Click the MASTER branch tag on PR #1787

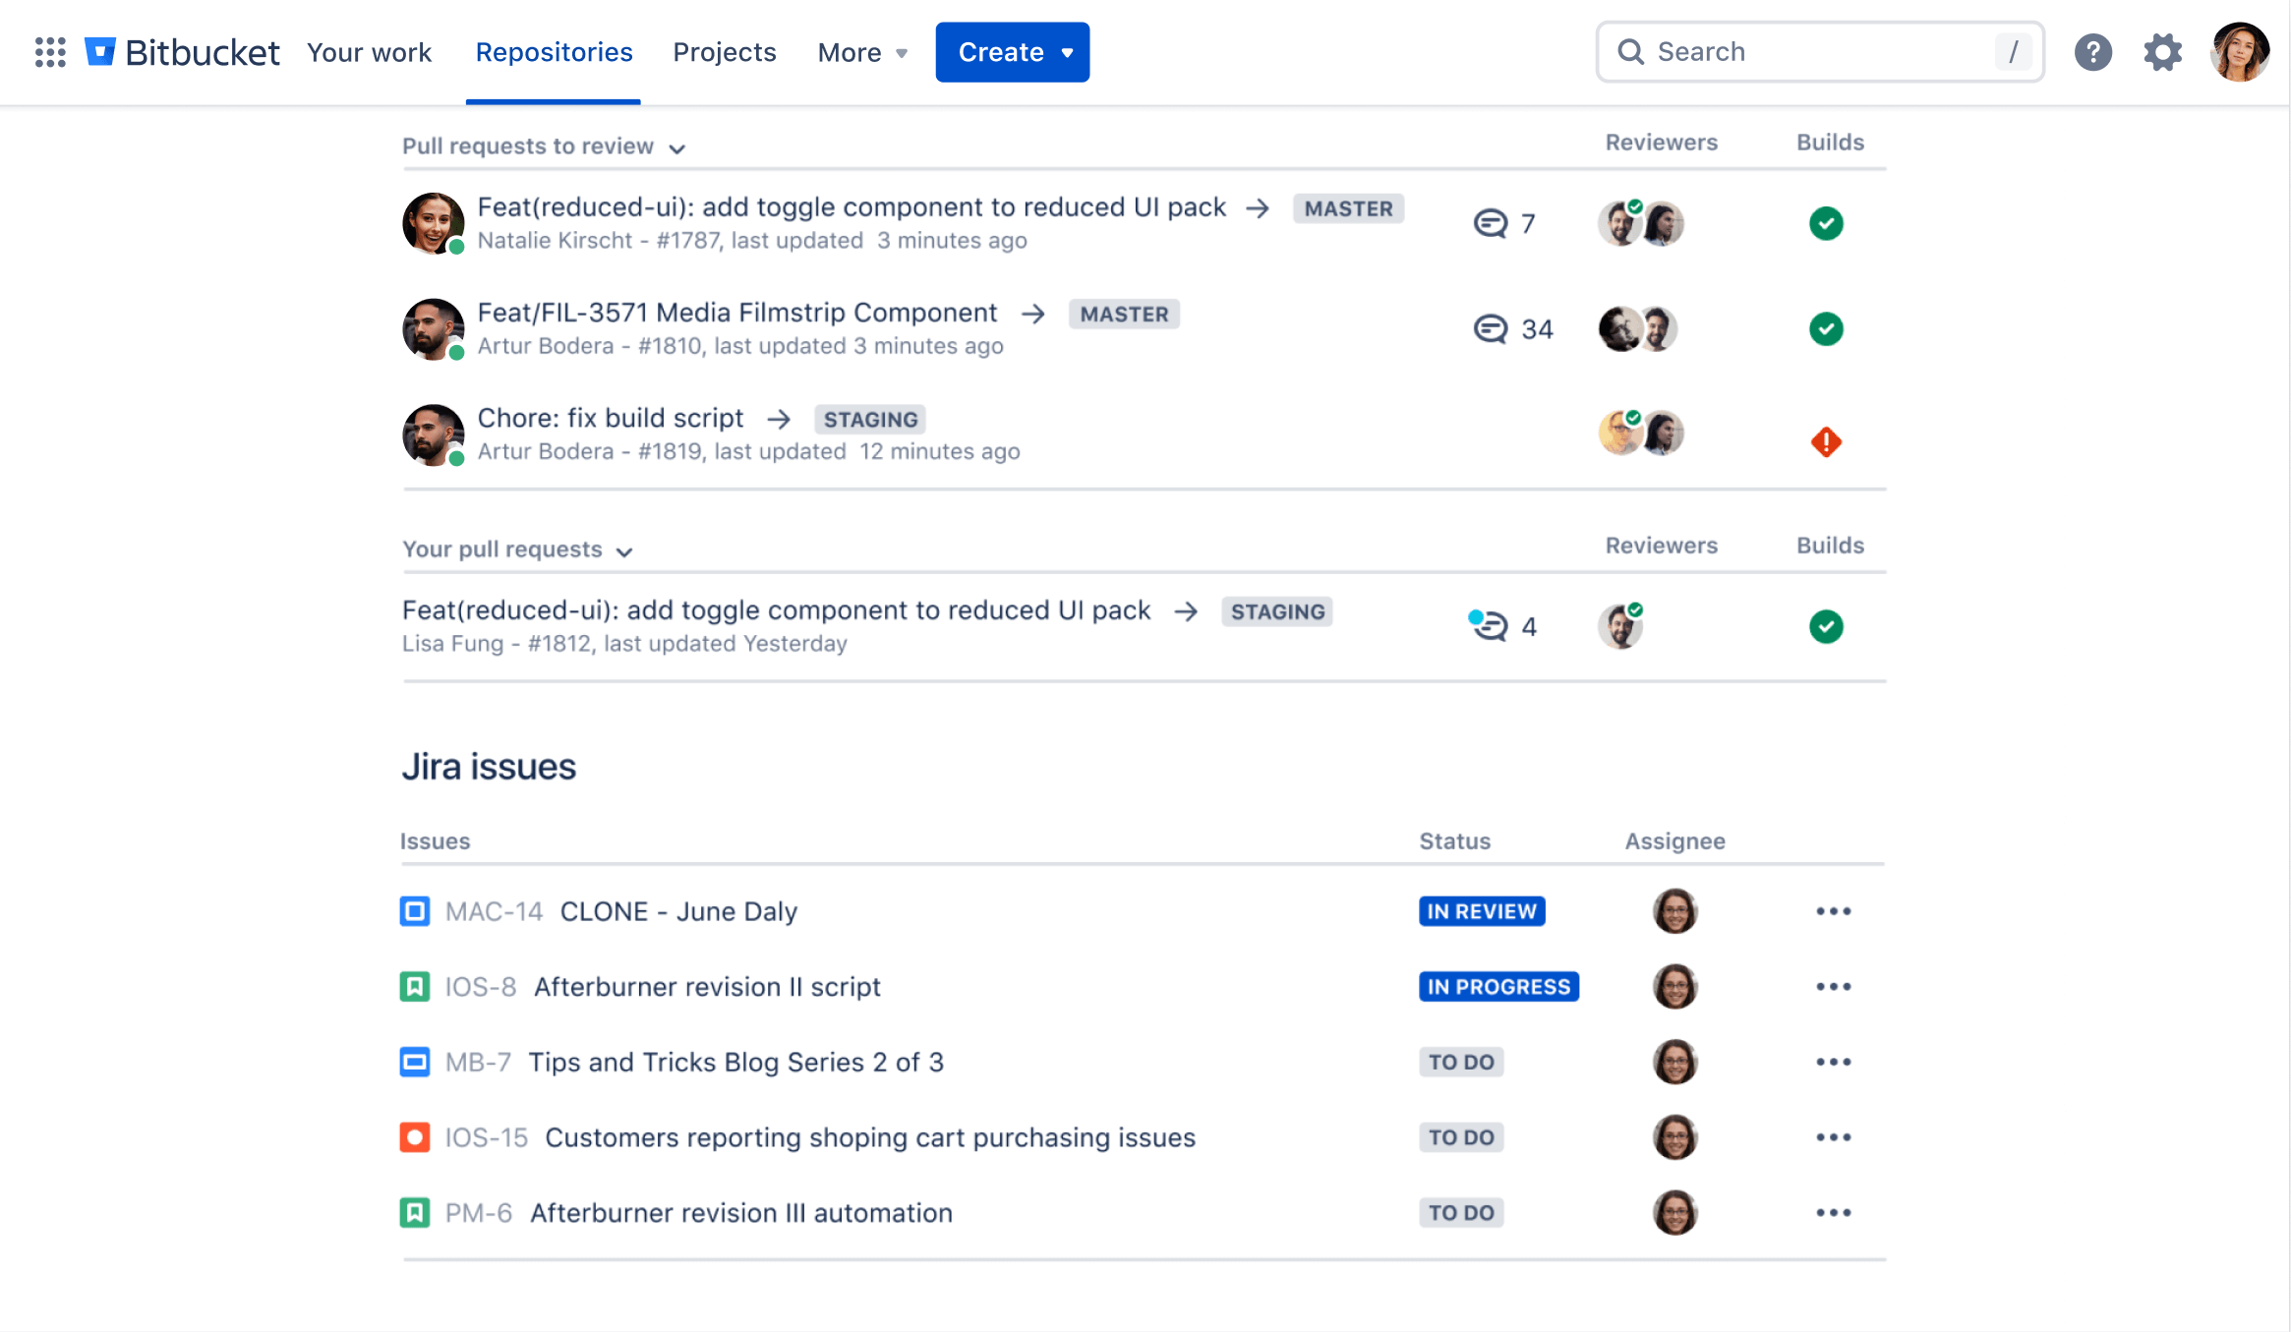pos(1348,208)
